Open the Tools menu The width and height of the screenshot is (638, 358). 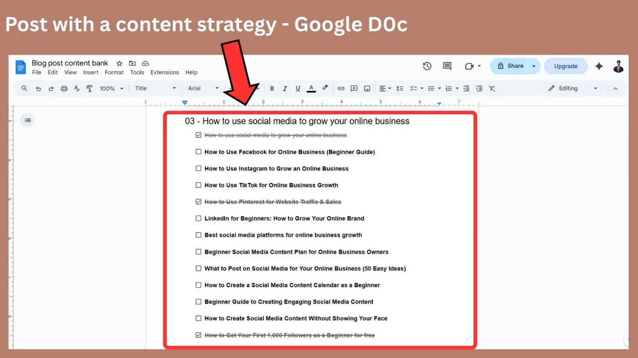pos(137,73)
